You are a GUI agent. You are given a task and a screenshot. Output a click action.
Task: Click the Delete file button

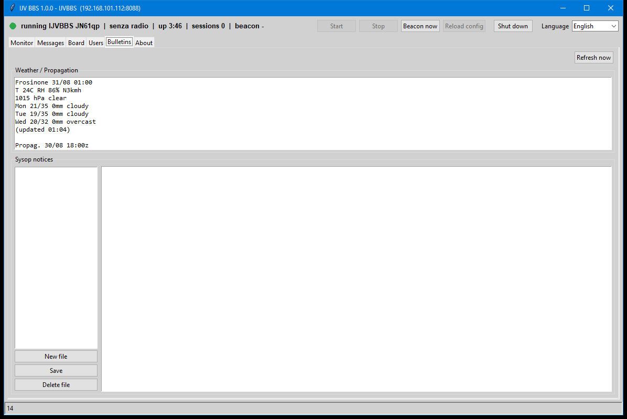pos(56,384)
